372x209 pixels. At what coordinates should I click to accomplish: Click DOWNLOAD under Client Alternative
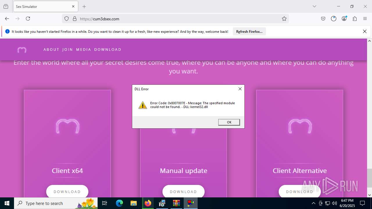click(x=300, y=192)
